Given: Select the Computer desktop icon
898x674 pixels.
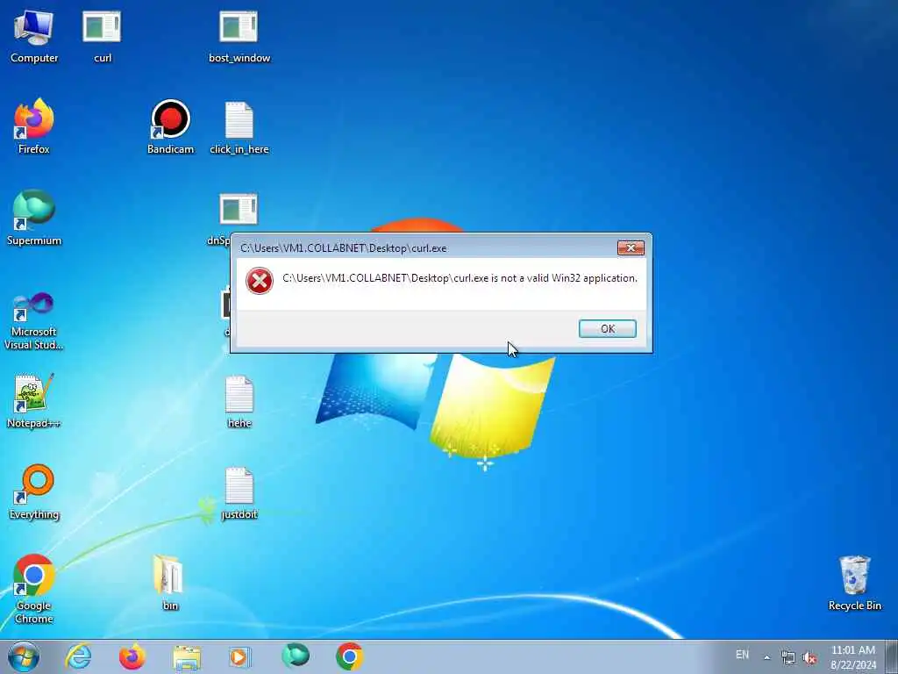Looking at the screenshot, I should tap(34, 36).
